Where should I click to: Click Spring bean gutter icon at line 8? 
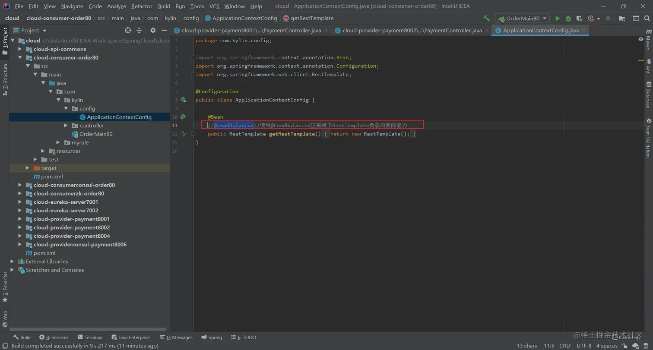click(x=183, y=100)
